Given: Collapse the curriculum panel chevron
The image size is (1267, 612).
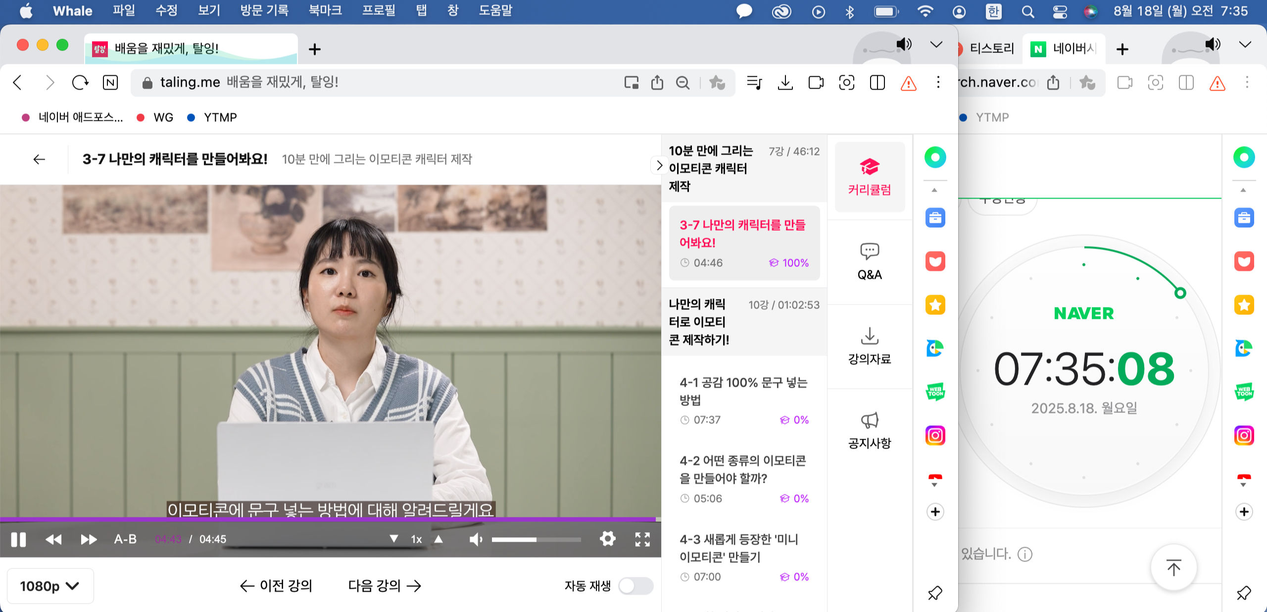Looking at the screenshot, I should click(x=659, y=165).
